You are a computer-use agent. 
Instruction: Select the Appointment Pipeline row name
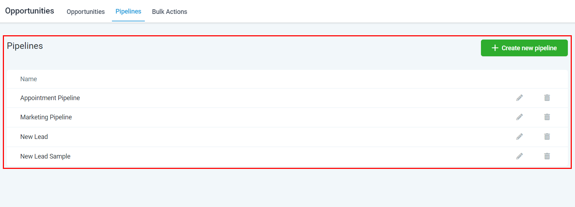point(50,98)
